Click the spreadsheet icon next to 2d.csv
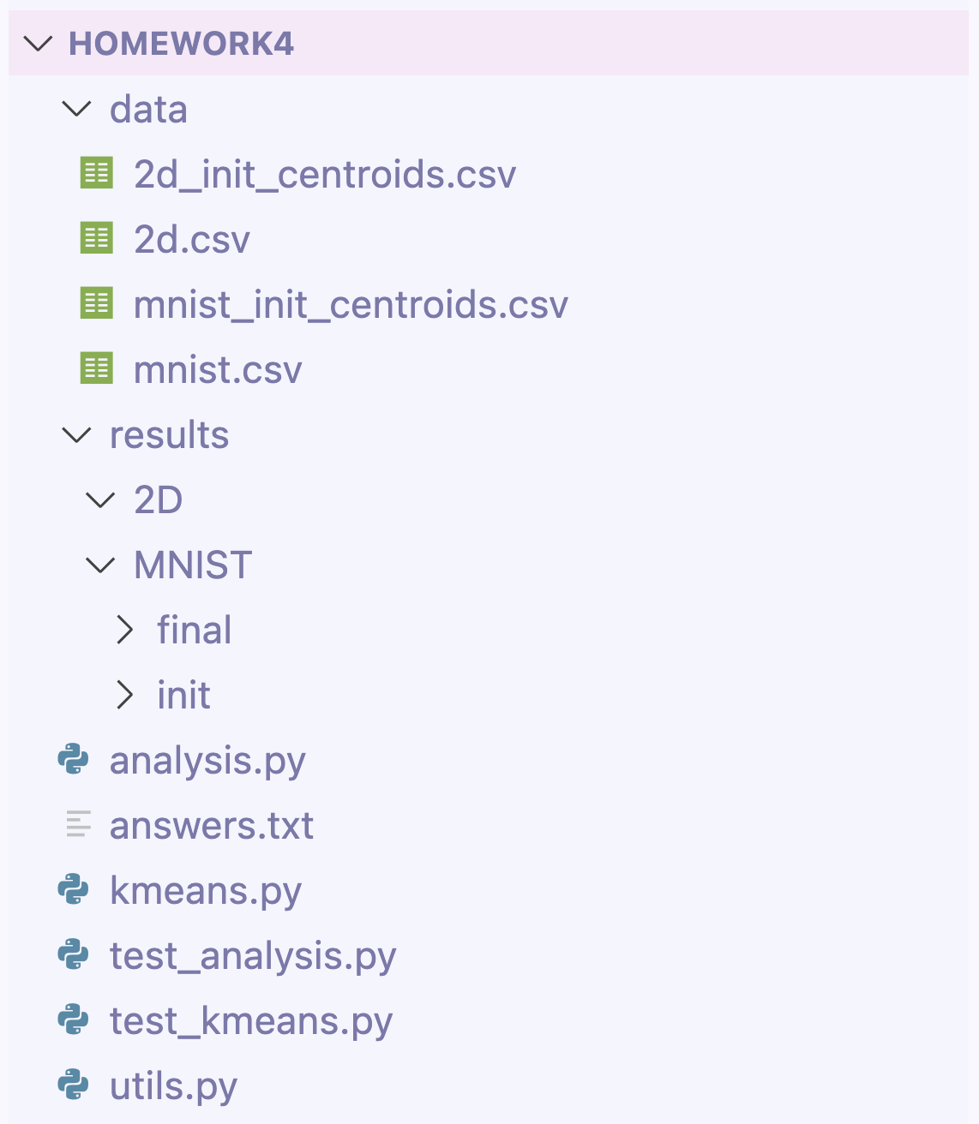Image resolution: width=979 pixels, height=1124 pixels. pos(96,238)
